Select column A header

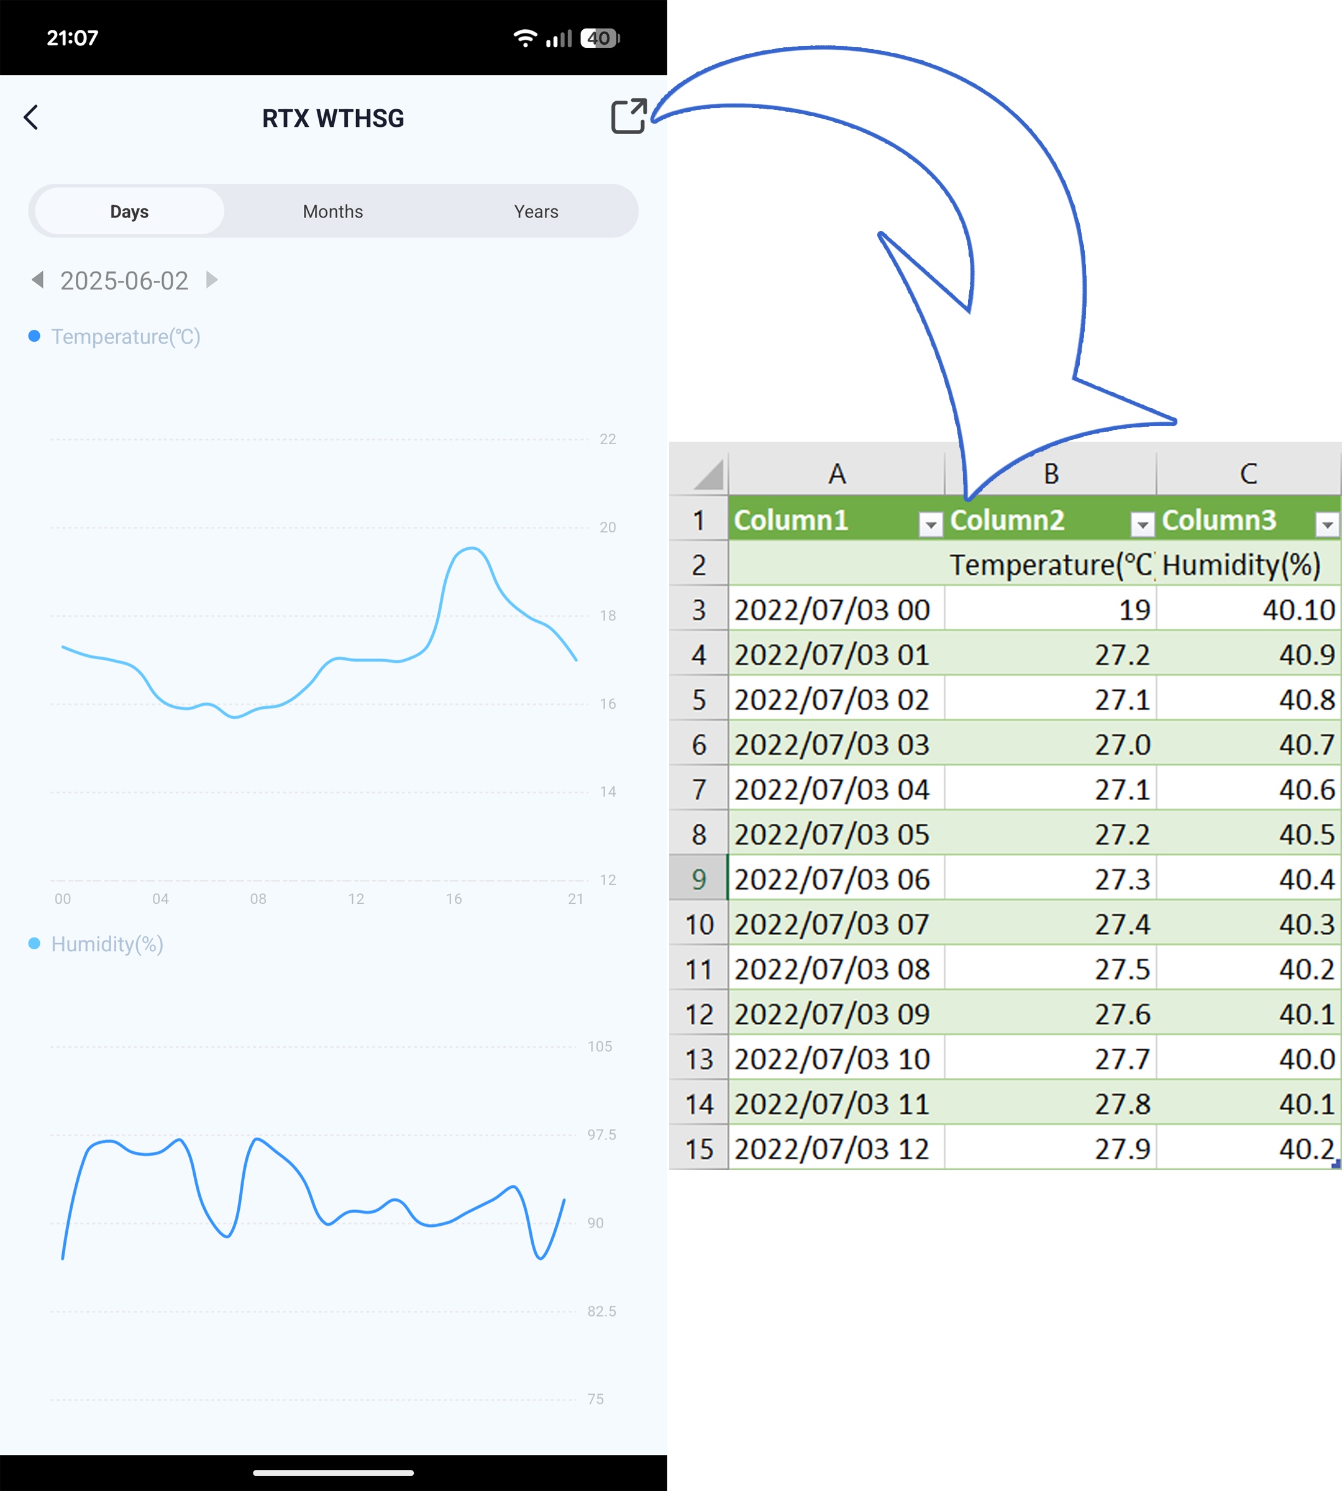(836, 473)
